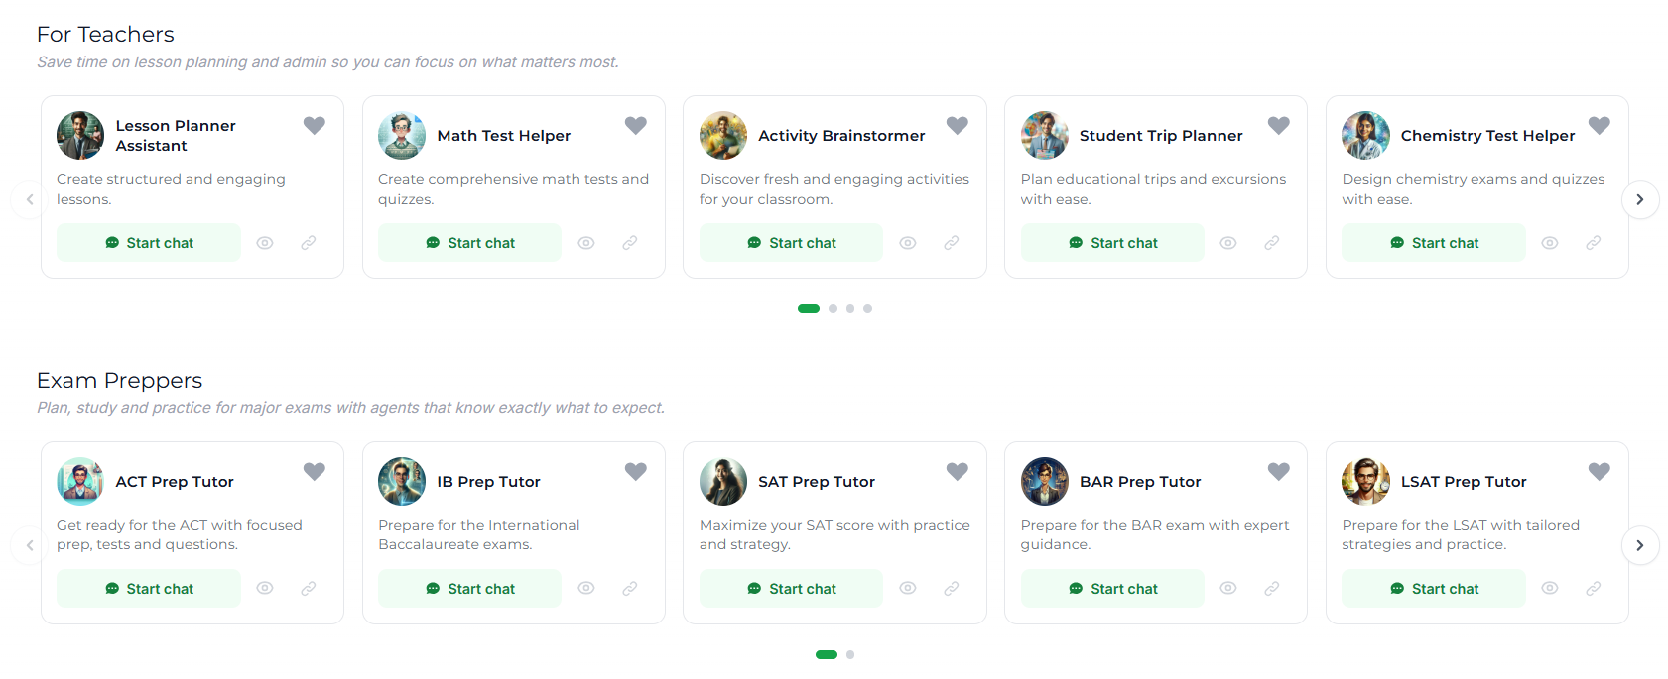Click heart icon on Math Test Helper card
The width and height of the screenshot is (1668, 679).
[x=636, y=125]
